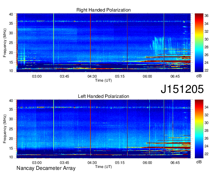The image size is (212, 172).
Task: Click "03:00" time tick of Right Handed plot
Action: [37, 76]
